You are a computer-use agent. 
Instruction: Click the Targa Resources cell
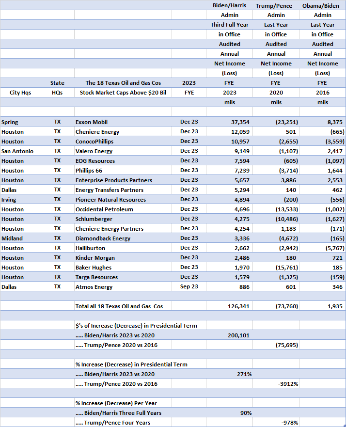coord(123,277)
